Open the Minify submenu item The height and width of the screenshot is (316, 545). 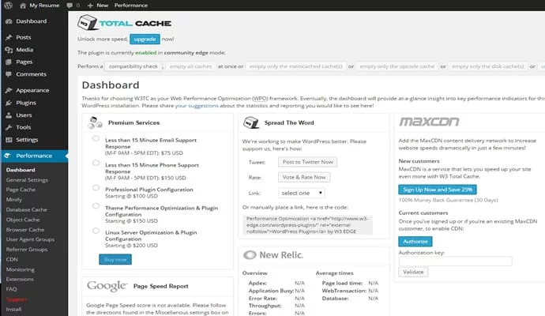[x=14, y=200]
